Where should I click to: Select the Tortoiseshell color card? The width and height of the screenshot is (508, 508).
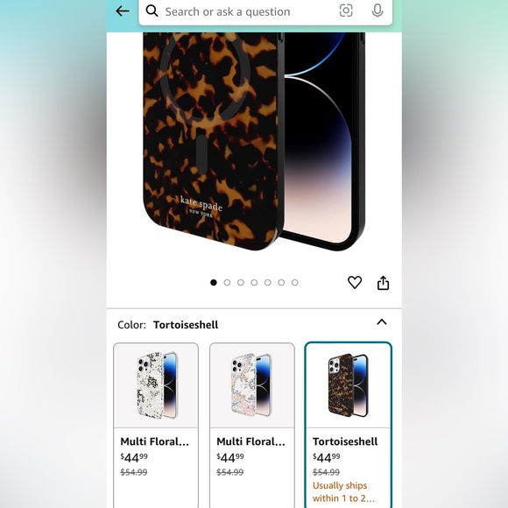pos(349,425)
